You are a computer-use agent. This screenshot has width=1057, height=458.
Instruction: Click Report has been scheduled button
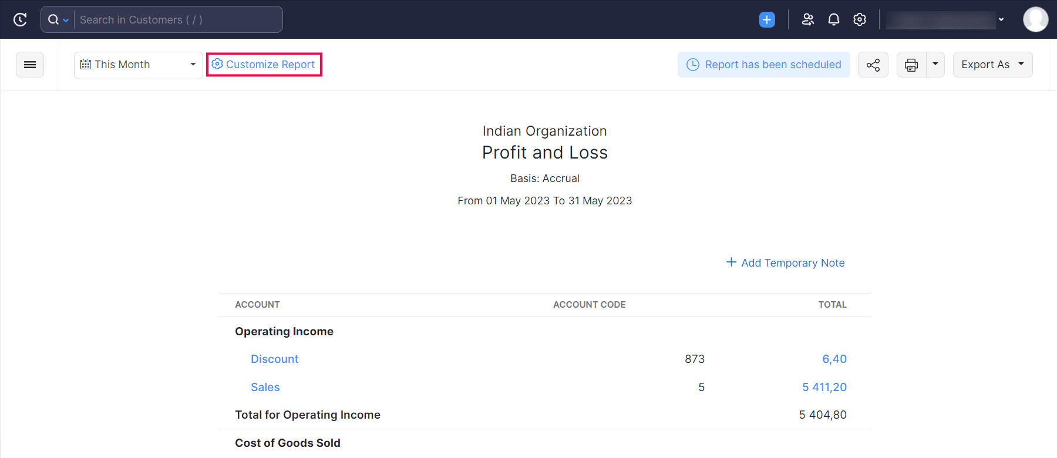[764, 65]
